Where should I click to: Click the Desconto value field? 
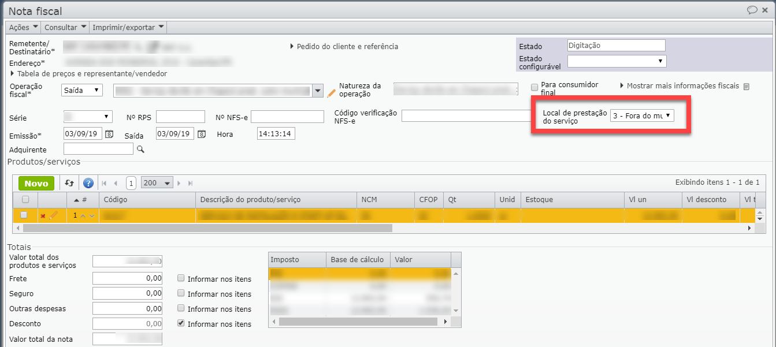127,323
